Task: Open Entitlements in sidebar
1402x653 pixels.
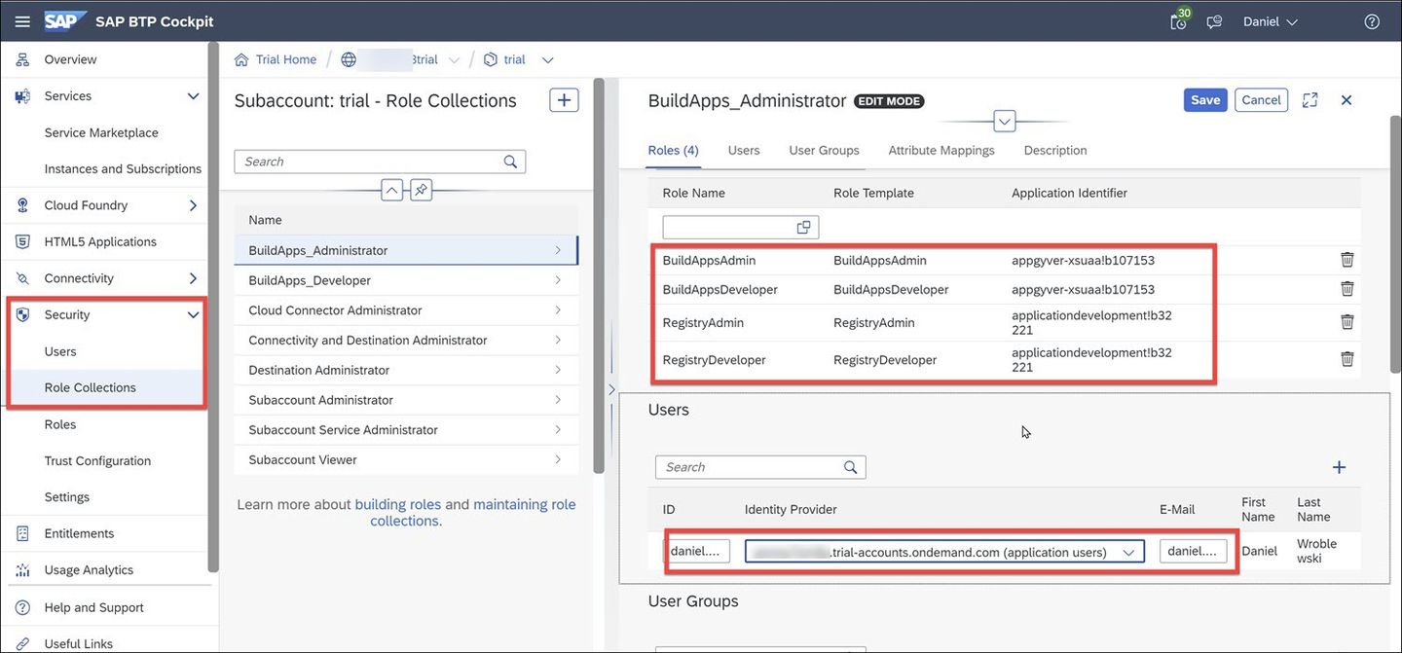Action: tap(79, 533)
